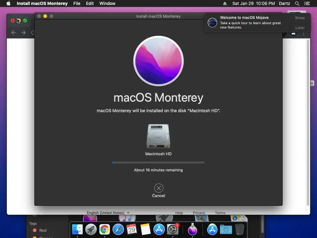Screen dimensions: 317x238
Task: Click Later on the Mojave welcome notification
Action: [300, 28]
